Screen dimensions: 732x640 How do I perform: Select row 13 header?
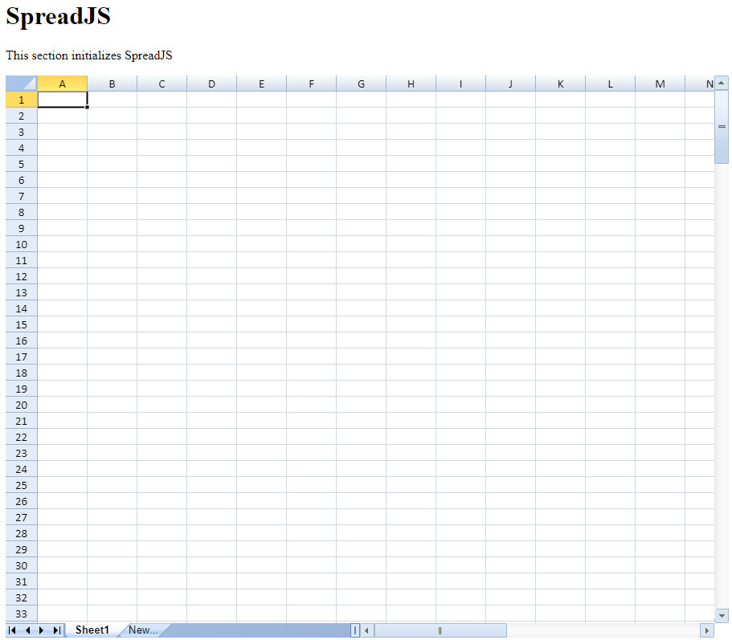click(x=22, y=292)
